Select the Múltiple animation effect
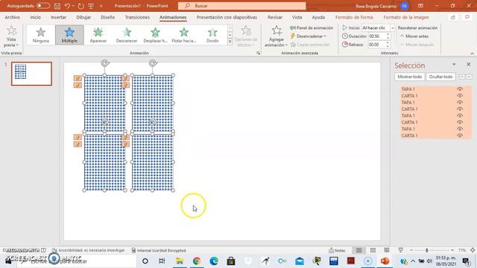The height and width of the screenshot is (268, 477). click(x=69, y=35)
